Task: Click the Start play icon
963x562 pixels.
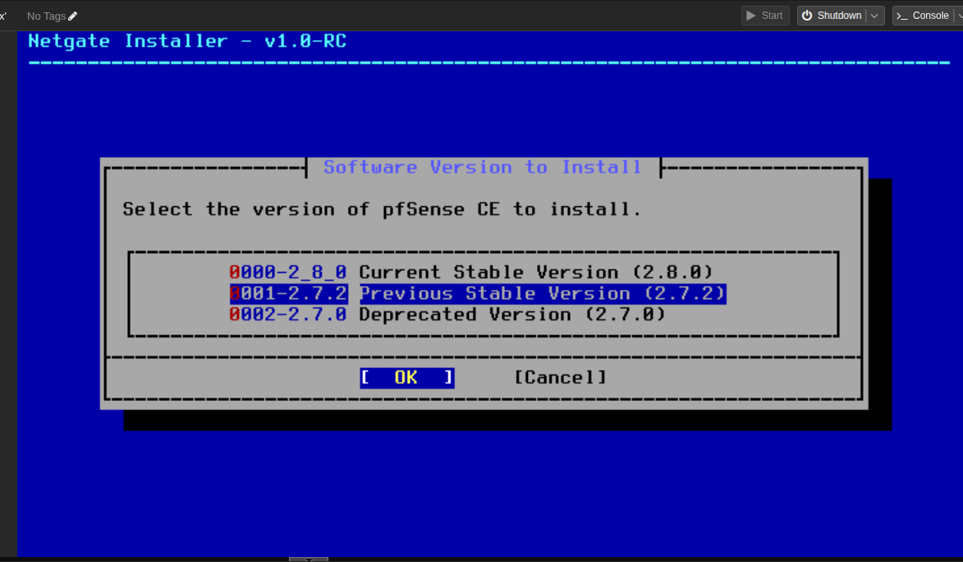Action: pos(750,15)
